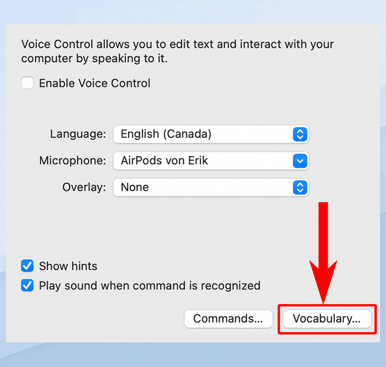This screenshot has height=367, width=386.
Task: Click the "Enable Voice Control" label text
Action: (x=95, y=83)
